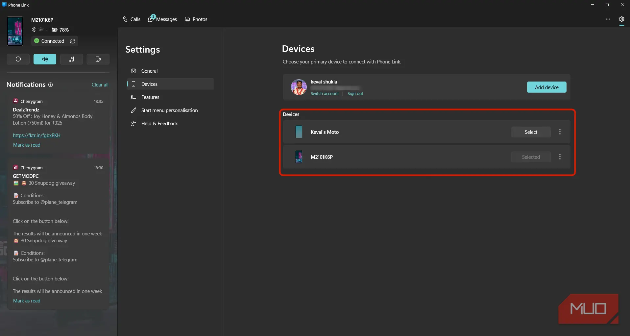Toggle the phone sound mode button
This screenshot has width=630, height=336.
tap(45, 59)
